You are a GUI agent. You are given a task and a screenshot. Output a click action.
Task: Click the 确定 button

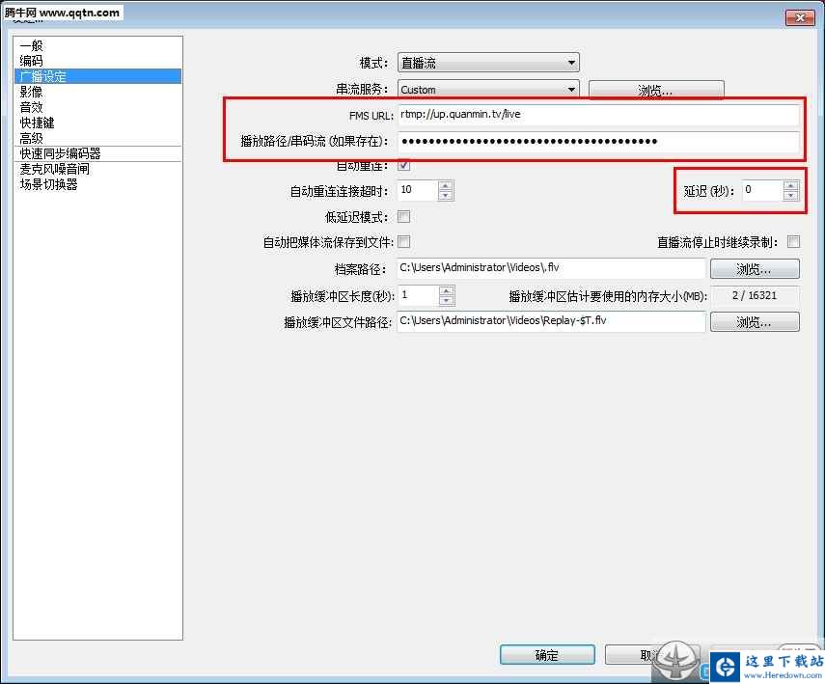547,655
